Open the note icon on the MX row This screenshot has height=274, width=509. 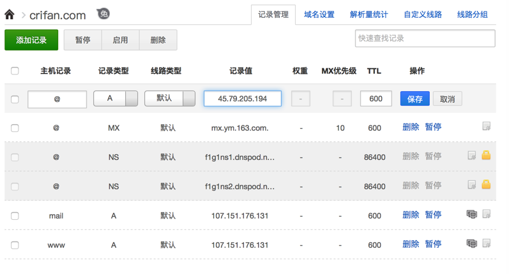click(487, 127)
